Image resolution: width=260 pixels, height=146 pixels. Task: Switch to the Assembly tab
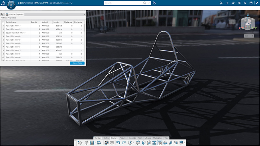tap(132, 138)
